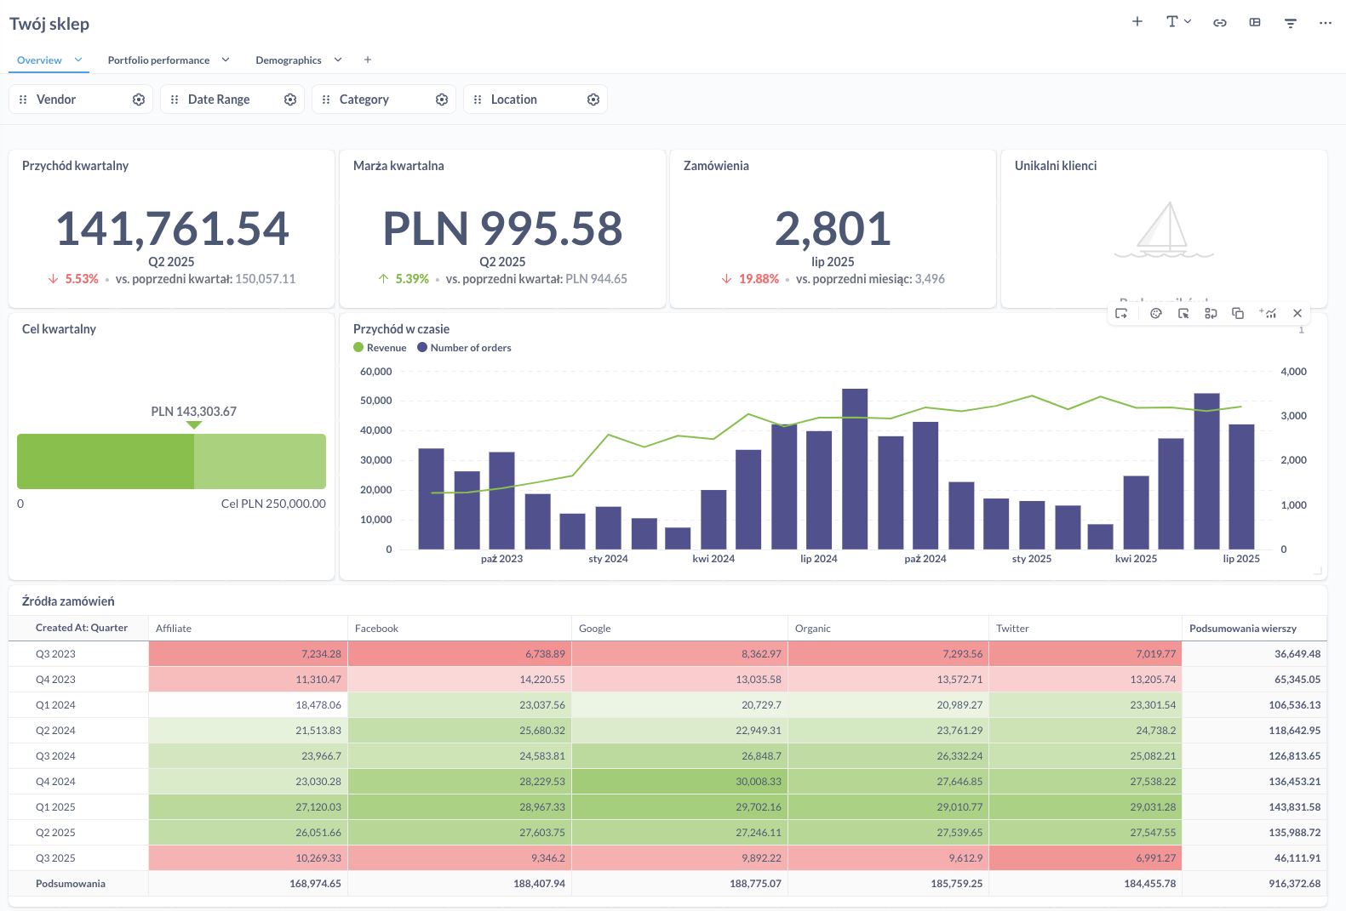Toggle the Revenue series in the legend

tap(380, 348)
